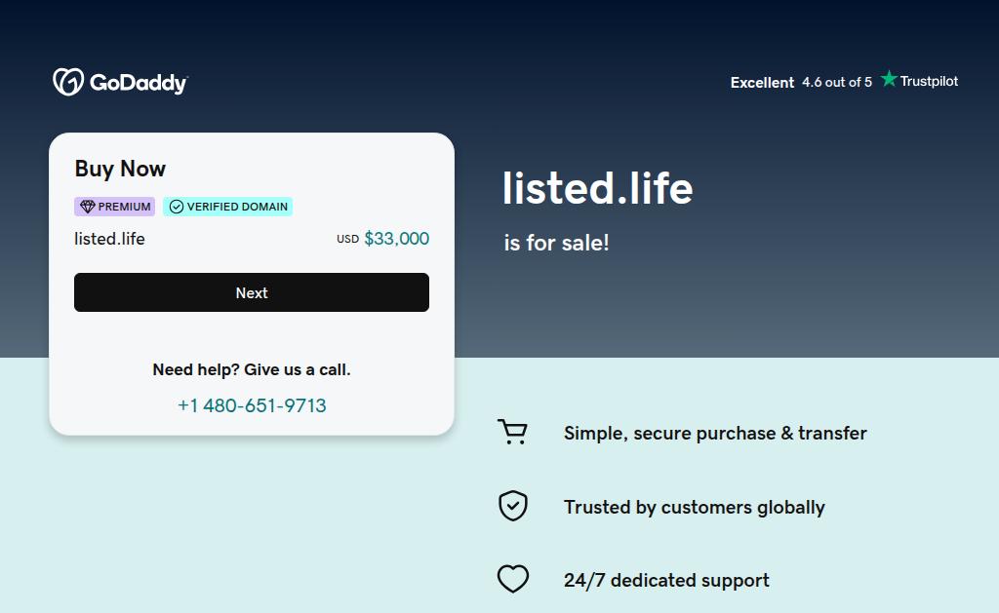This screenshot has width=999, height=613.
Task: Click the heart support icon
Action: click(x=512, y=580)
